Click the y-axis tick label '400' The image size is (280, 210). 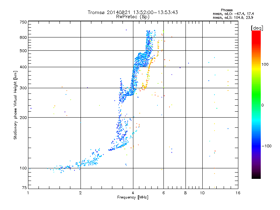tap(23, 67)
